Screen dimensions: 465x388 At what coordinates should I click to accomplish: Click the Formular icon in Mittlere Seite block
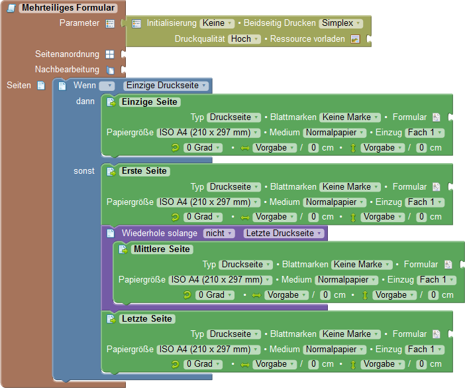(448, 265)
